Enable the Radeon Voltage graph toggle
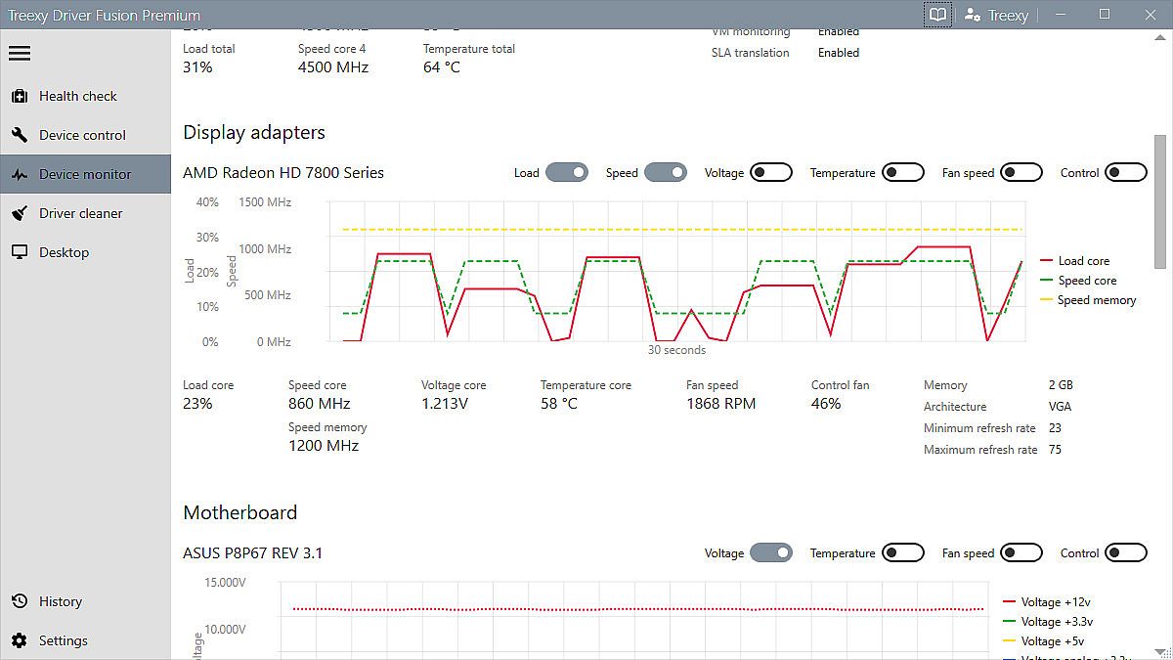 click(x=771, y=173)
